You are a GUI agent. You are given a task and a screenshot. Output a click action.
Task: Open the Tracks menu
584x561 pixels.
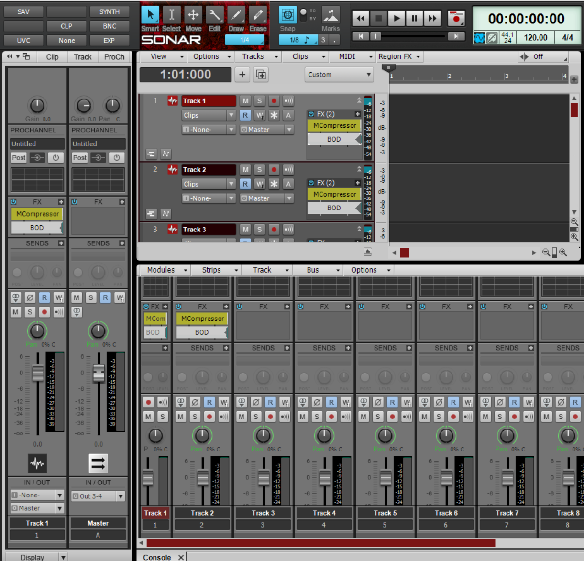(x=260, y=56)
